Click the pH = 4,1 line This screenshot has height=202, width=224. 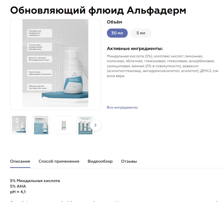point(18,192)
